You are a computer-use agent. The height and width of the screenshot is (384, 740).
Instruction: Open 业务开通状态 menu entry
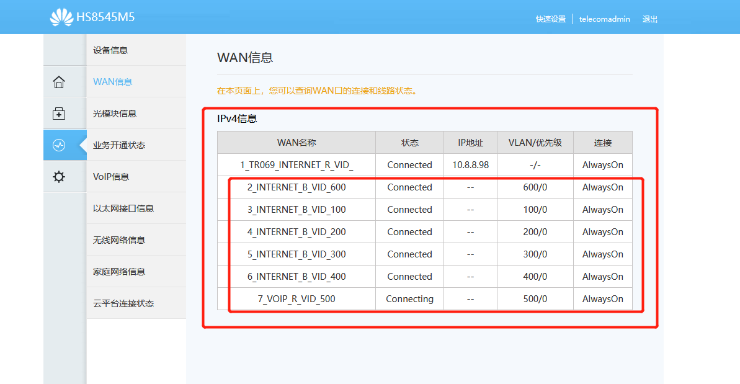[x=119, y=145]
